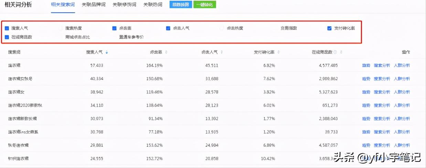Viewport: 426px width, 168px height.
Task: Click the 相关词分析 page title
Action: (x=18, y=5)
